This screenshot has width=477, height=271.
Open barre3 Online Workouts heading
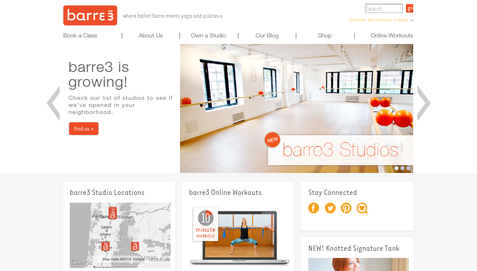pos(225,193)
